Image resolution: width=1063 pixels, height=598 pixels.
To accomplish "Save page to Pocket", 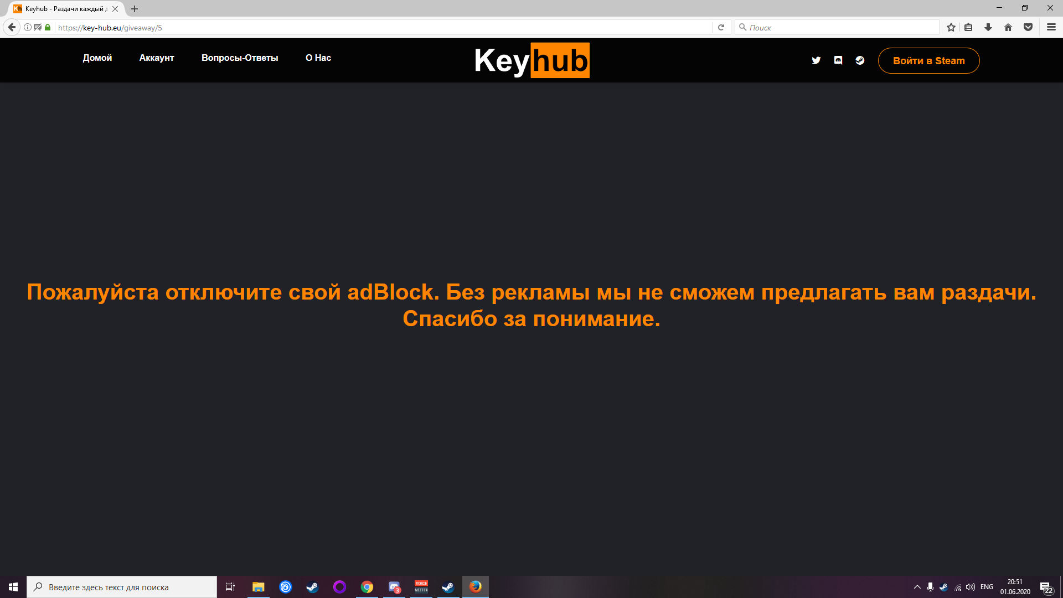I will tap(1028, 27).
